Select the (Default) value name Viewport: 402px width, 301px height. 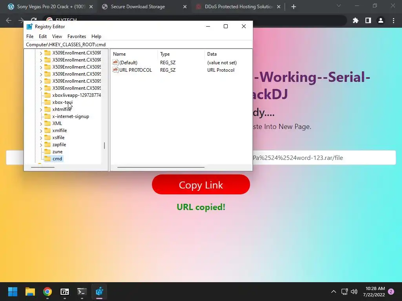(x=128, y=62)
